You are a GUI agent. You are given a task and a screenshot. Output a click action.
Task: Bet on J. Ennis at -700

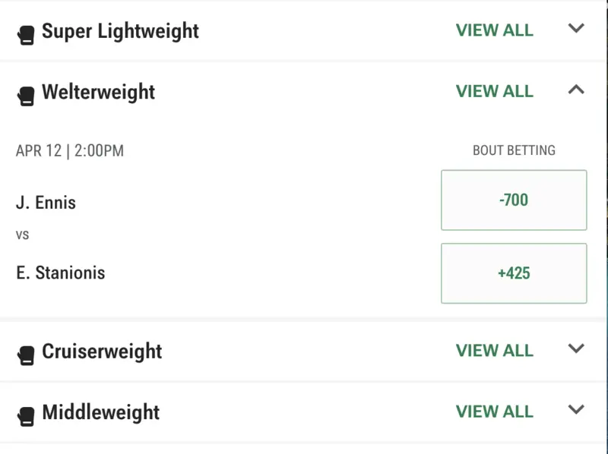pyautogui.click(x=514, y=200)
